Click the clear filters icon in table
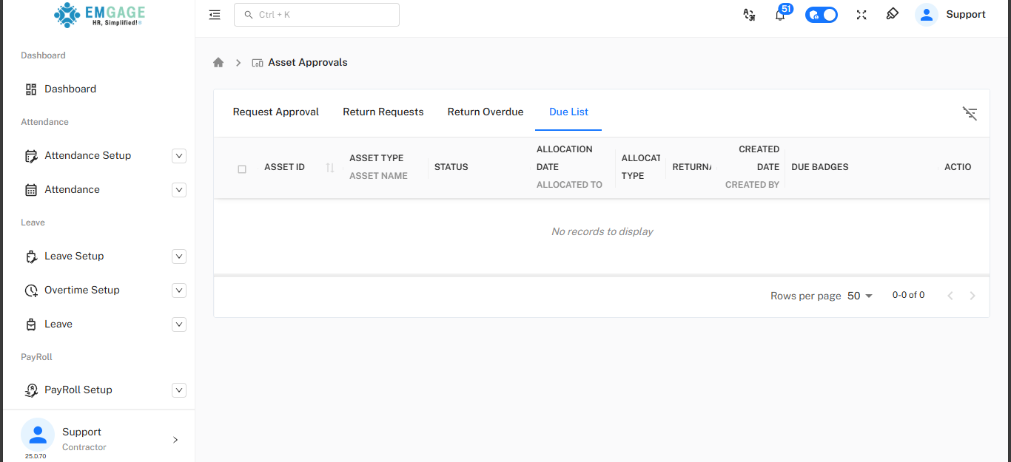The width and height of the screenshot is (1011, 462). pyautogui.click(x=970, y=113)
